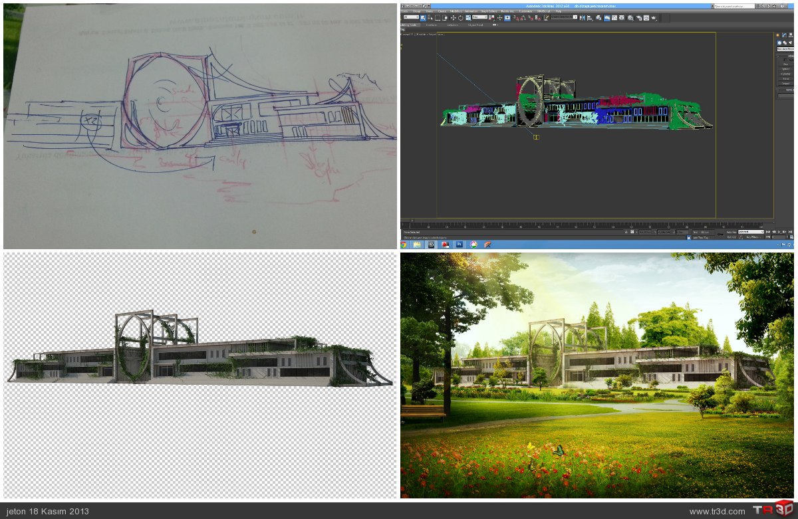
Task: Activate the Select and Rotate tool
Action: click(461, 17)
